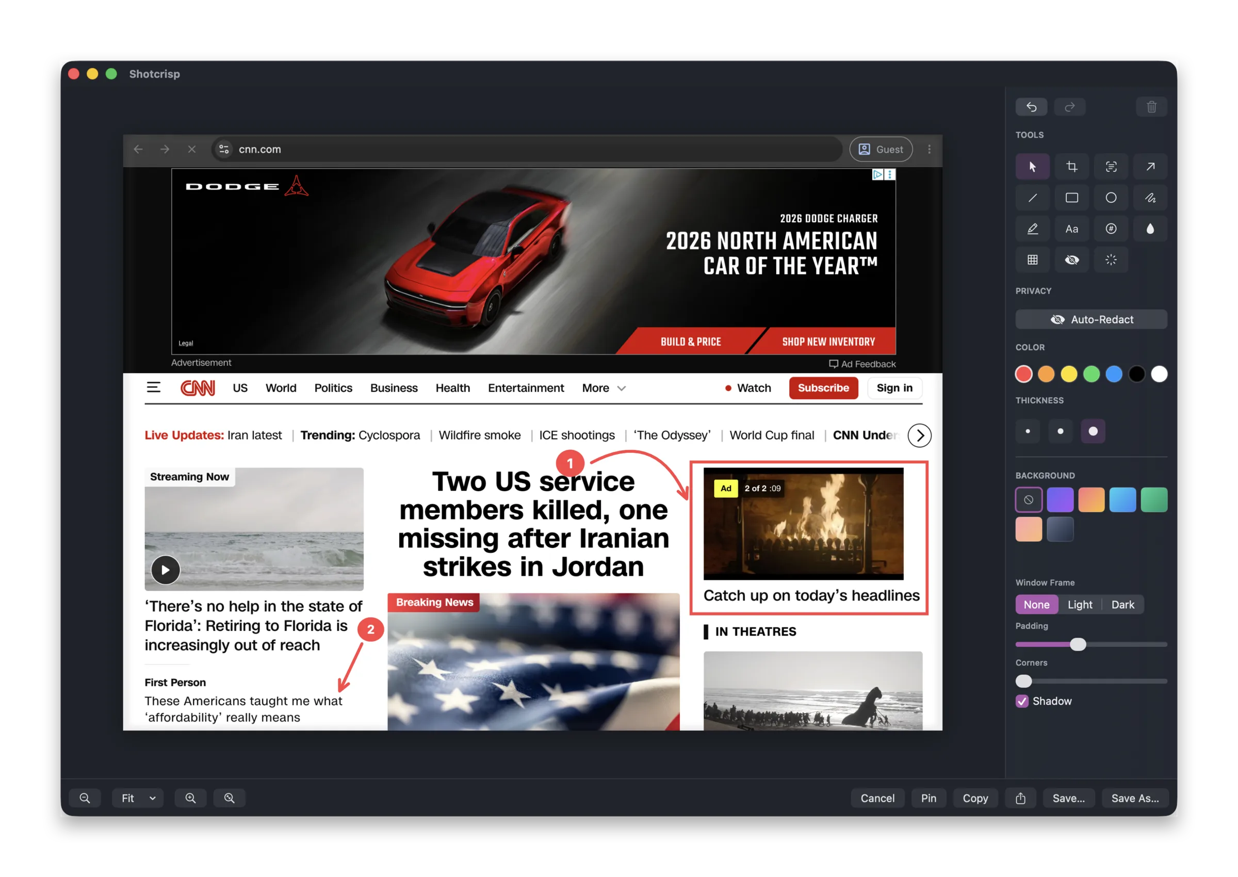
Task: Choose the peach gradient background
Action: tap(1029, 529)
